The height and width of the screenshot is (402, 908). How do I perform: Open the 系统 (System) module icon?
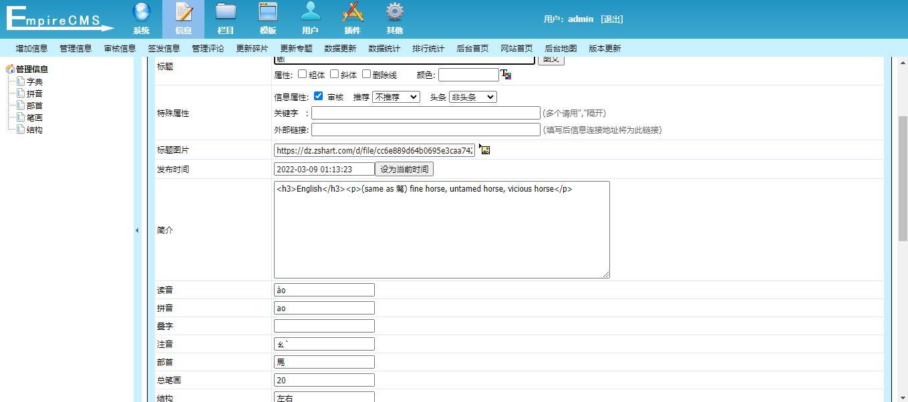point(141,18)
